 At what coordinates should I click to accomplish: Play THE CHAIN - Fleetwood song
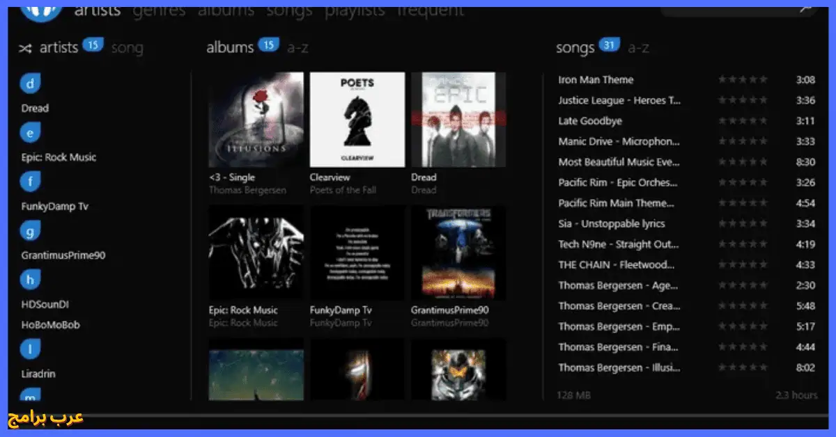617,264
